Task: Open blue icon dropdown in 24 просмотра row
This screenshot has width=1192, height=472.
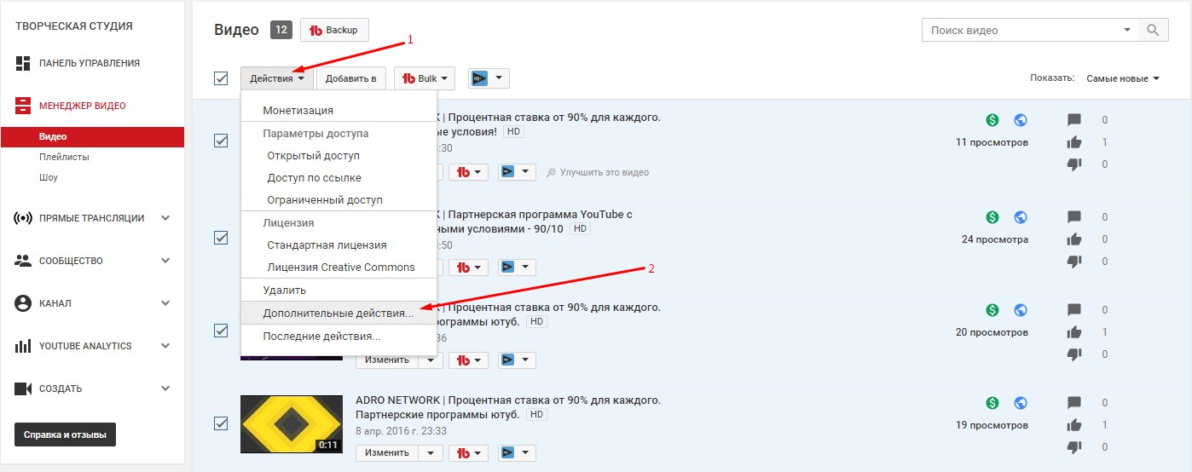Action: tap(516, 267)
